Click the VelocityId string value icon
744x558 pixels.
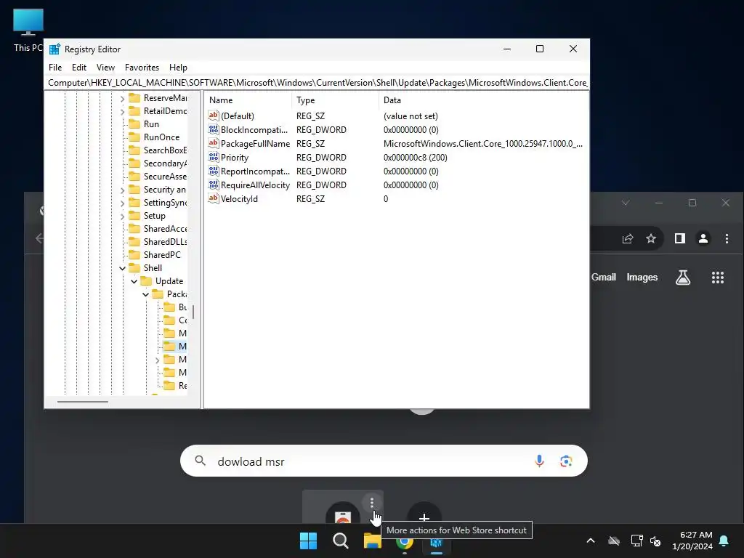[x=214, y=198]
